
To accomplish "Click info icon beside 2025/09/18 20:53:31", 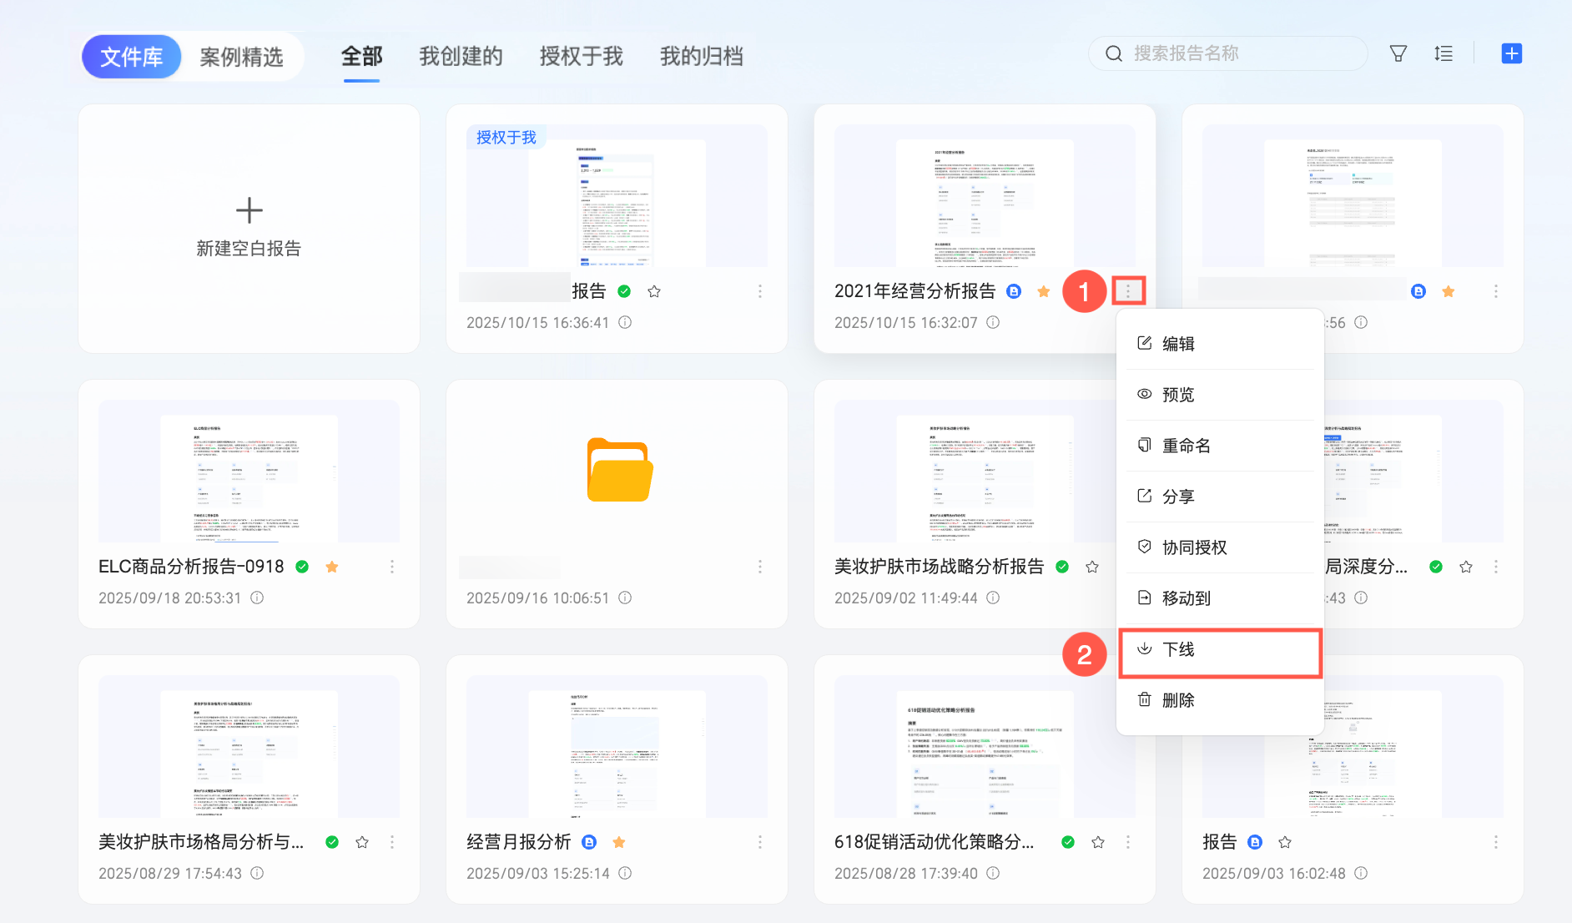I will (257, 598).
